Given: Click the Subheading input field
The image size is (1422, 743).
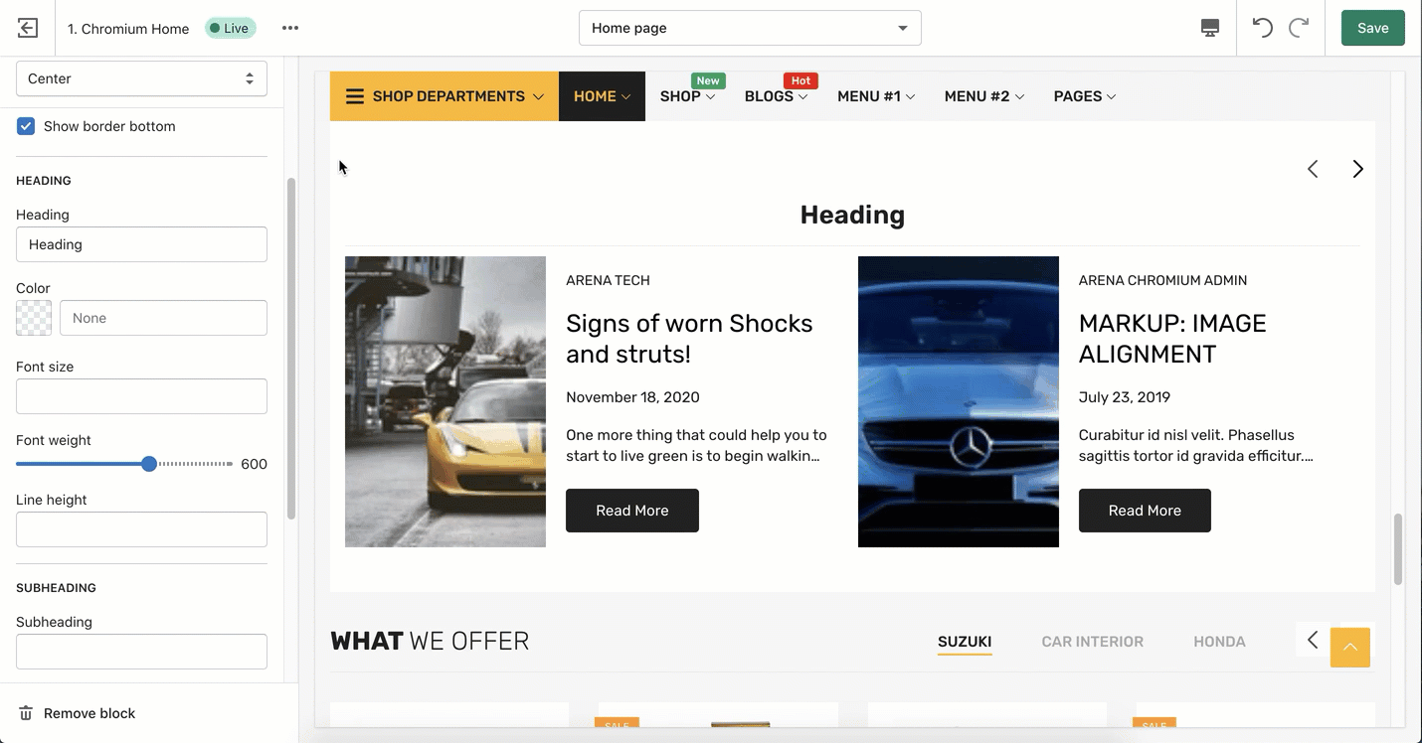Looking at the screenshot, I should [x=141, y=652].
